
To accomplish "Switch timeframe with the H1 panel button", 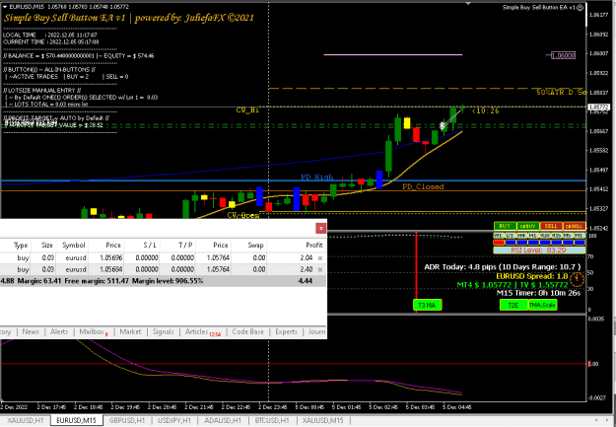I will 532,236.
